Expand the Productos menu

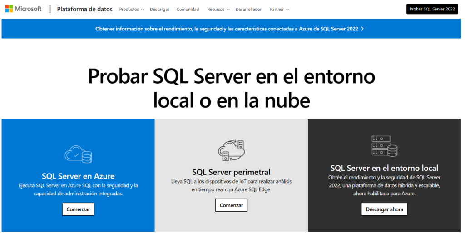pyautogui.click(x=131, y=10)
